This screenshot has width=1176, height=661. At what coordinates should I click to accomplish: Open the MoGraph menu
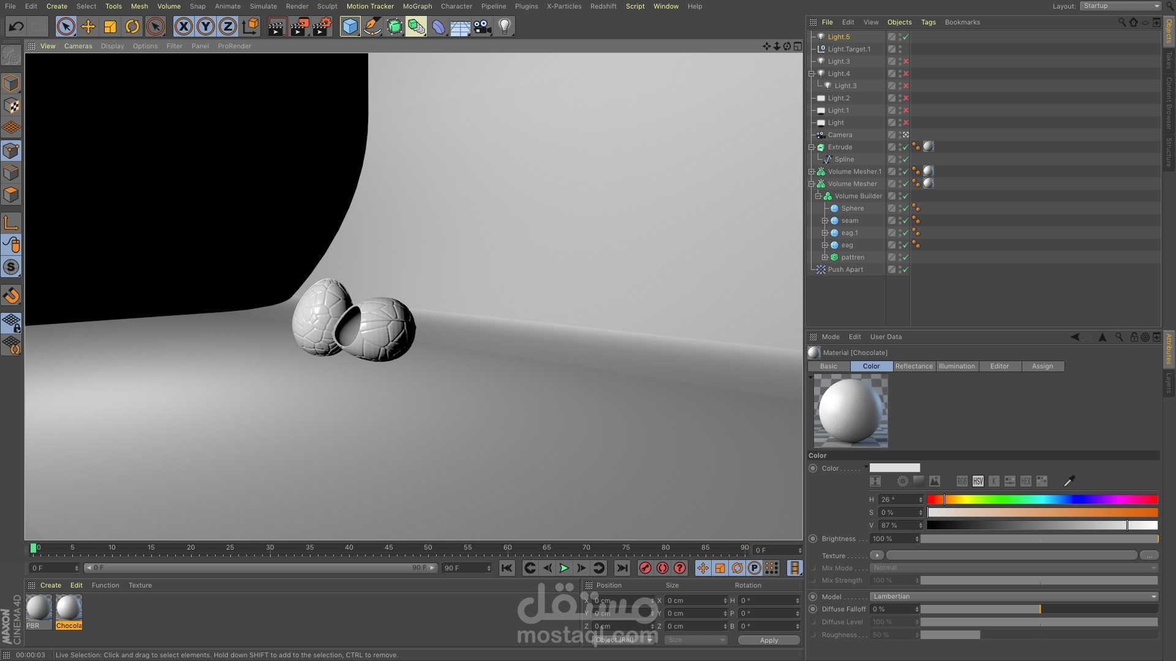(x=417, y=6)
